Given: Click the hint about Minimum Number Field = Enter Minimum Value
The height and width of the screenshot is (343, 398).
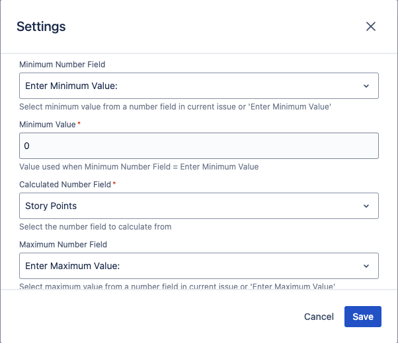Looking at the screenshot, I should (139, 167).
